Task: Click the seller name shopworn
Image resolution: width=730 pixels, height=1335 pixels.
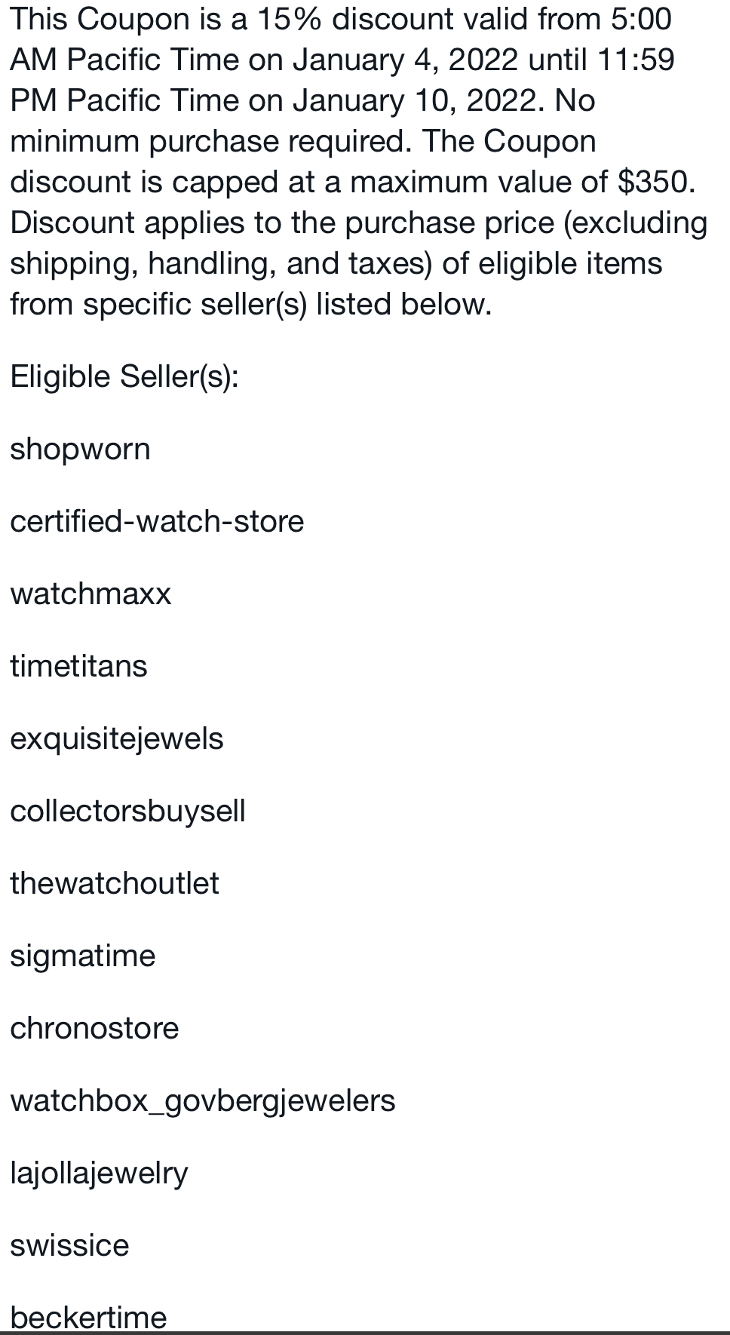Action: click(80, 450)
